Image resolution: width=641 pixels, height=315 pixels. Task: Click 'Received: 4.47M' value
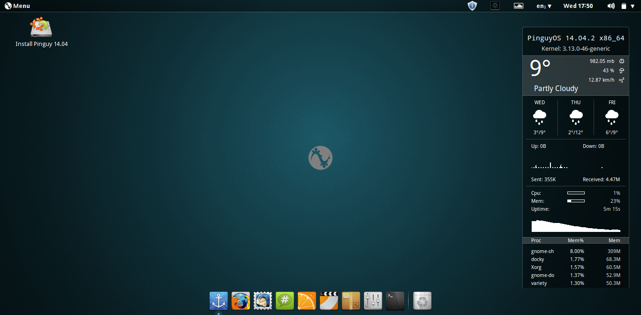coord(602,179)
